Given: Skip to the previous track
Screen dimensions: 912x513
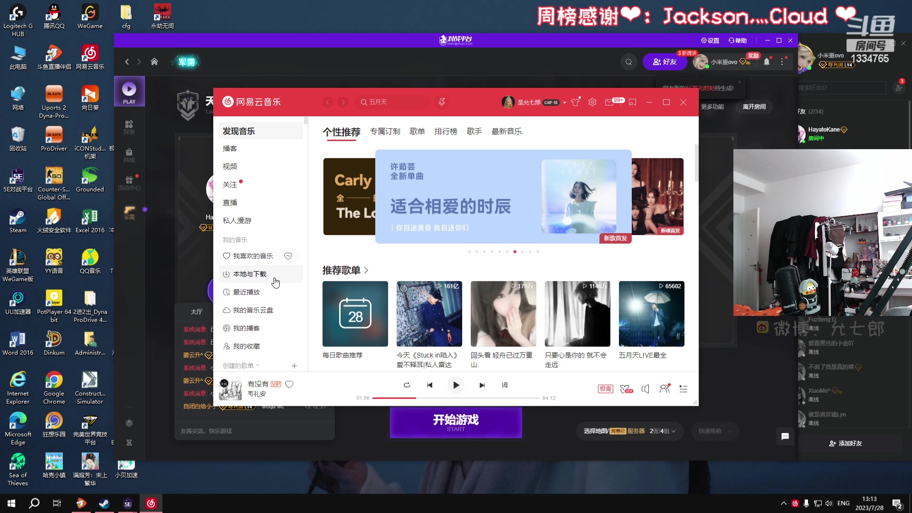Looking at the screenshot, I should click(x=430, y=385).
